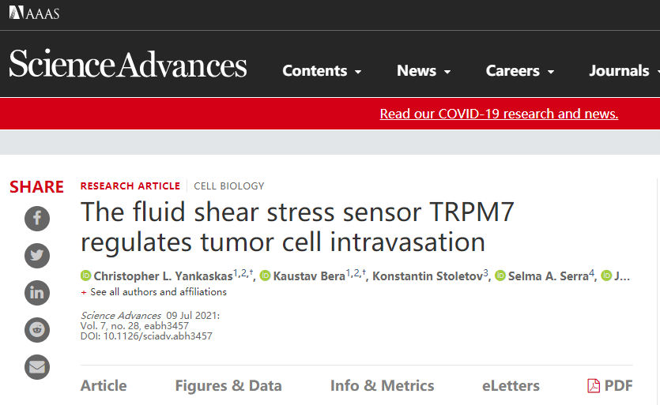Expand the News dropdown menu

(x=424, y=70)
